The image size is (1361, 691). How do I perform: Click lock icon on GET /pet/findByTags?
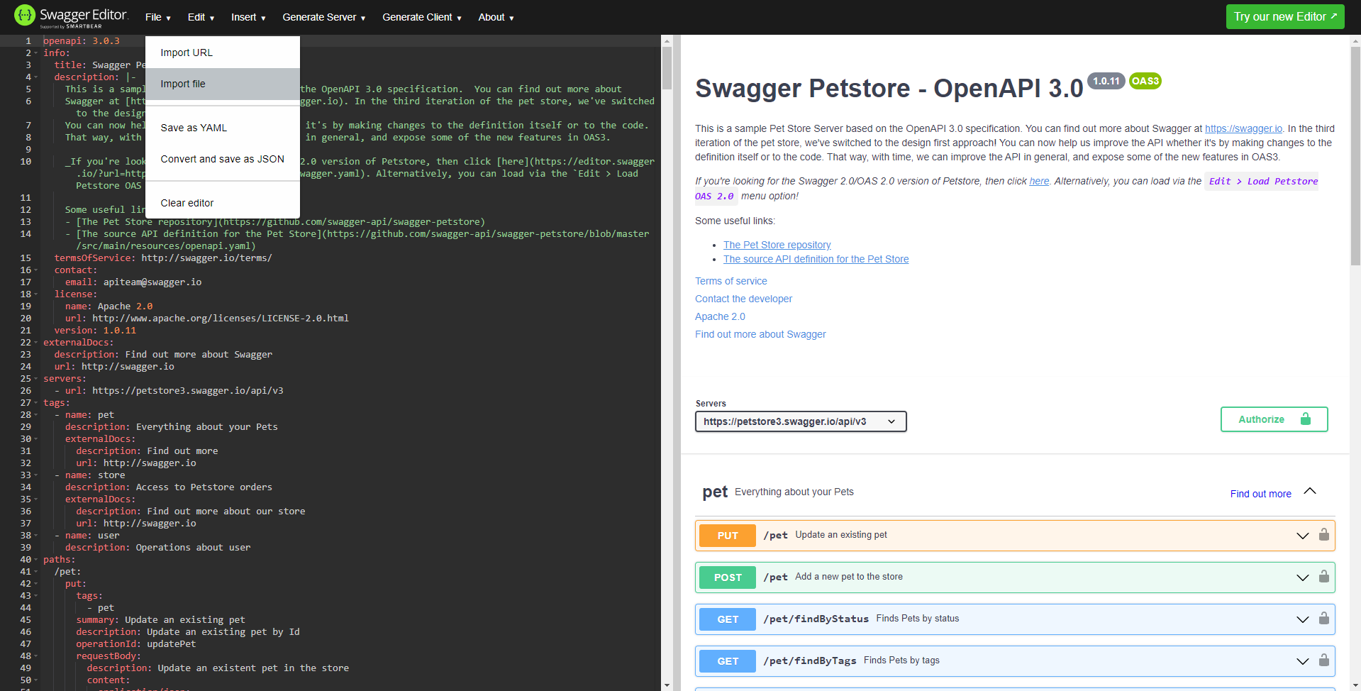point(1323,660)
